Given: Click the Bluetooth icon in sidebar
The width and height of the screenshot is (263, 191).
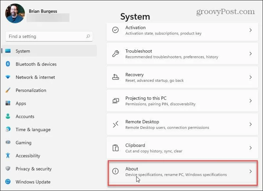Looking at the screenshot, I should click(8, 64).
